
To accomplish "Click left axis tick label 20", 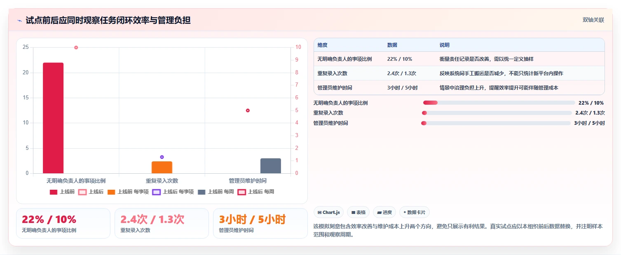I will pyautogui.click(x=26, y=73).
